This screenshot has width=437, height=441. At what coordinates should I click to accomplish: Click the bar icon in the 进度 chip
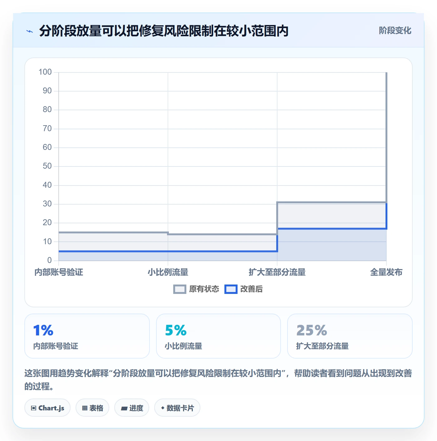[x=124, y=409]
